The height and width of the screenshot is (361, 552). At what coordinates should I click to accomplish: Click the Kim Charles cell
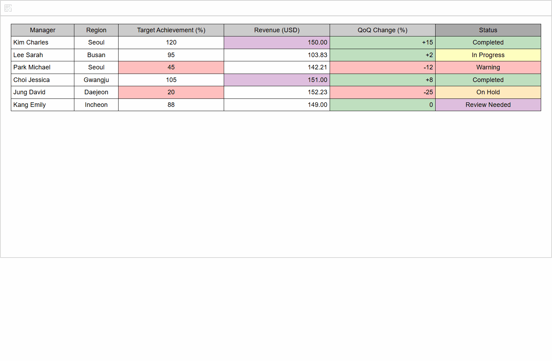point(42,42)
